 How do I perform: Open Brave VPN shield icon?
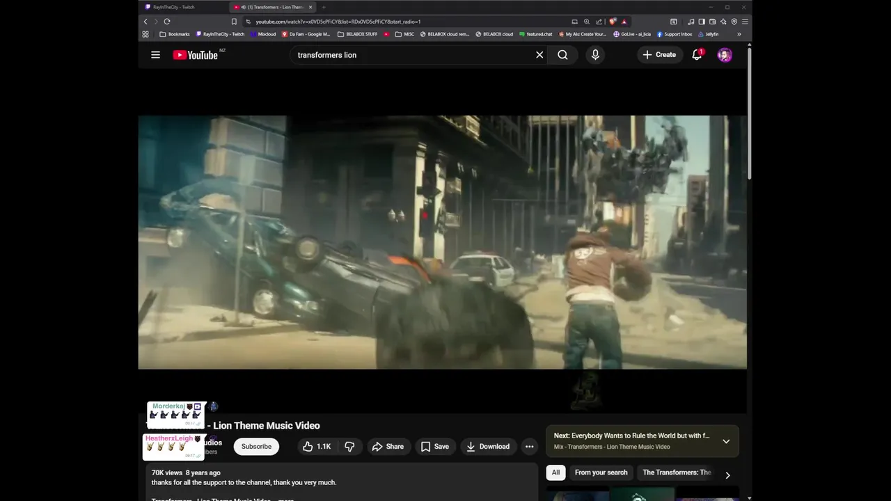734,22
